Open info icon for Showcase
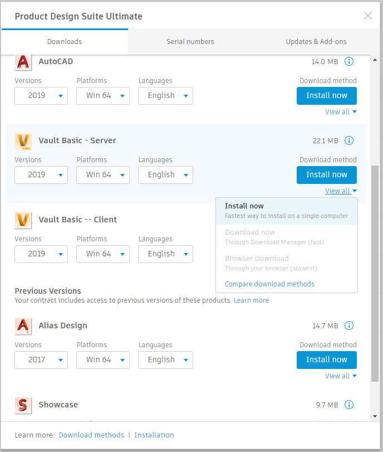383x452 pixels. [x=349, y=405]
